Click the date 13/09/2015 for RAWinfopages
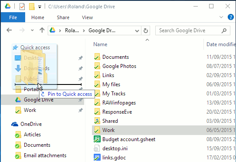 click(219, 103)
